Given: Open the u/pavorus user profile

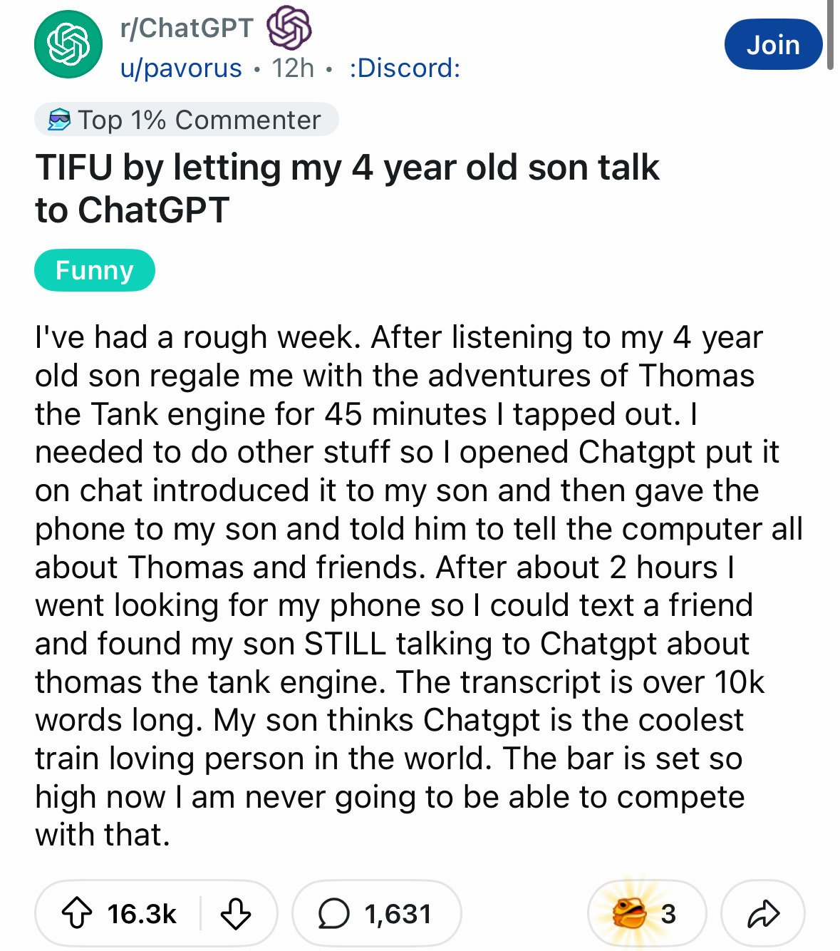Looking at the screenshot, I should tap(181, 68).
